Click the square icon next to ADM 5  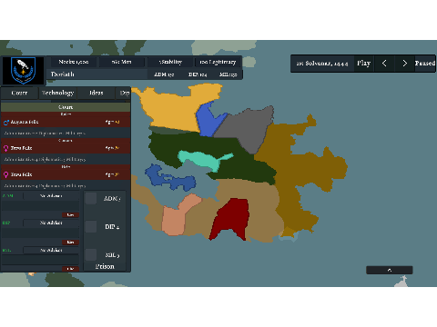coord(91,198)
